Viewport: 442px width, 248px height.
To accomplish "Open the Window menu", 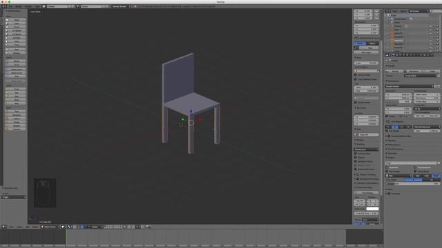I will coord(29,6).
